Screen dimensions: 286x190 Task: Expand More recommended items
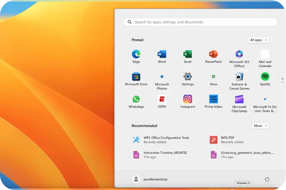coord(260,126)
